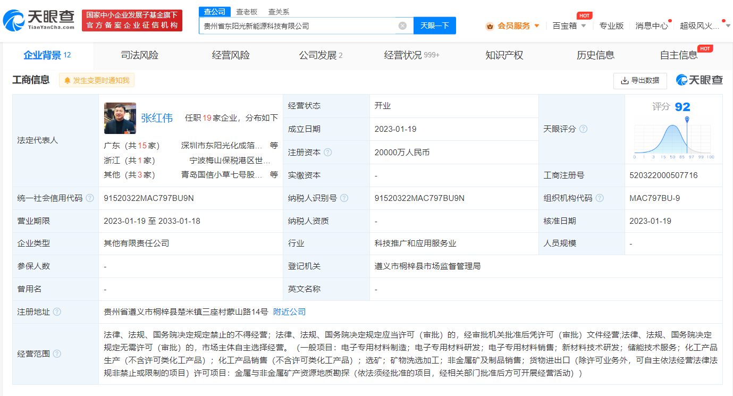Click help icon next to 组织机构代码
The image size is (733, 396).
pyautogui.click(x=600, y=198)
